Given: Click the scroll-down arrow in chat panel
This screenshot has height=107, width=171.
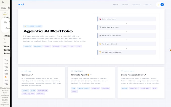Looking at the screenshot, I should (5, 12).
